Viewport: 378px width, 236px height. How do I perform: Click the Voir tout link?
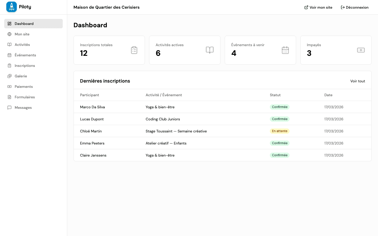358,81
